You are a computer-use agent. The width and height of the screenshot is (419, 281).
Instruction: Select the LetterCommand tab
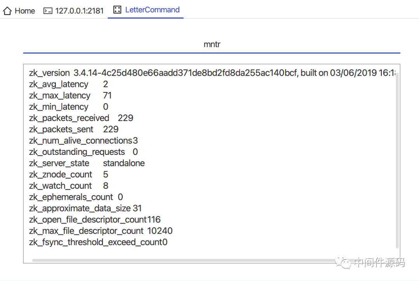point(145,10)
